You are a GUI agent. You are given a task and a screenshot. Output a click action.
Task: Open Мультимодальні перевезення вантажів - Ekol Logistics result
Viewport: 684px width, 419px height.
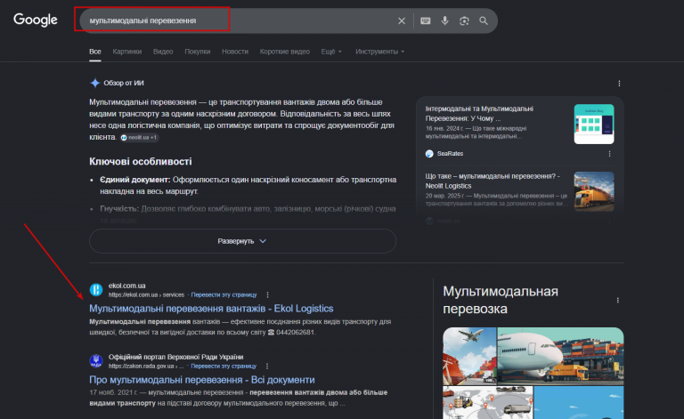[x=211, y=309]
